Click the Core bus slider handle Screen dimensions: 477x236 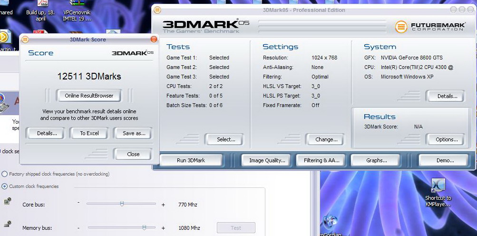(x=122, y=204)
